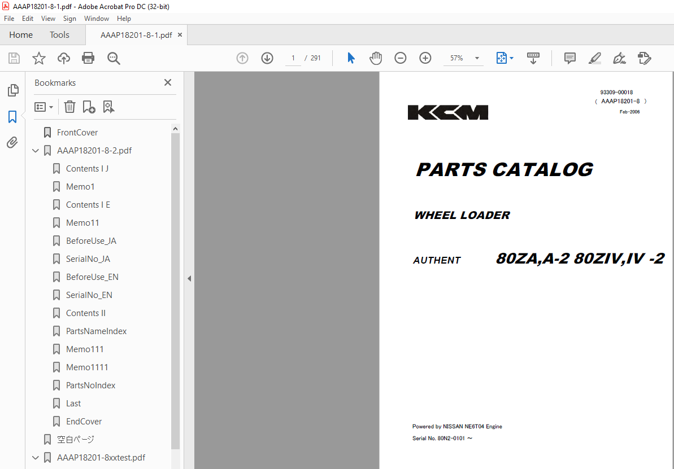The image size is (674, 469).
Task: Click the page number input field
Action: click(293, 58)
